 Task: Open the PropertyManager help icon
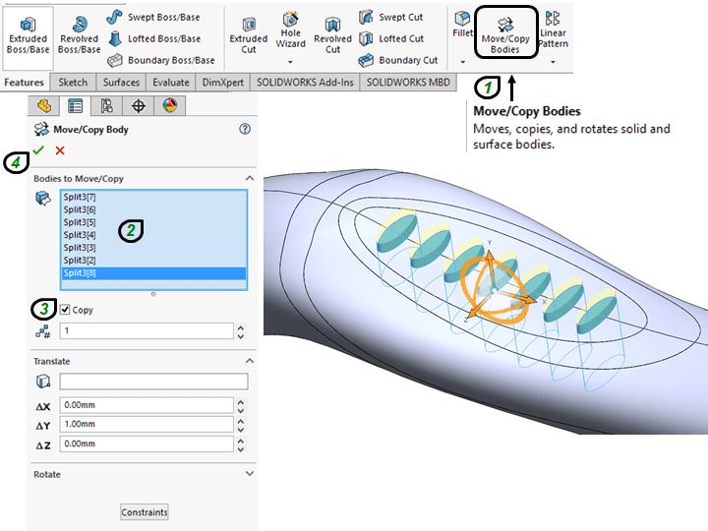coord(245,129)
